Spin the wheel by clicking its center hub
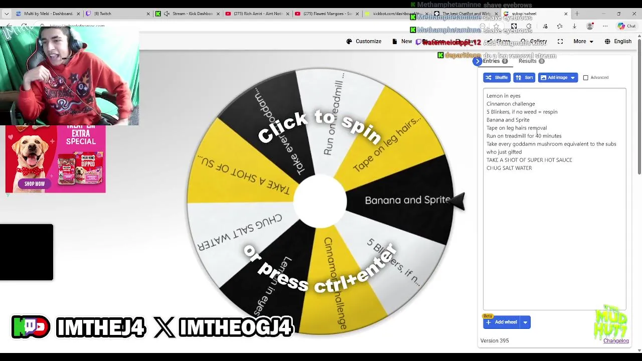Image resolution: width=642 pixels, height=361 pixels. tap(319, 201)
